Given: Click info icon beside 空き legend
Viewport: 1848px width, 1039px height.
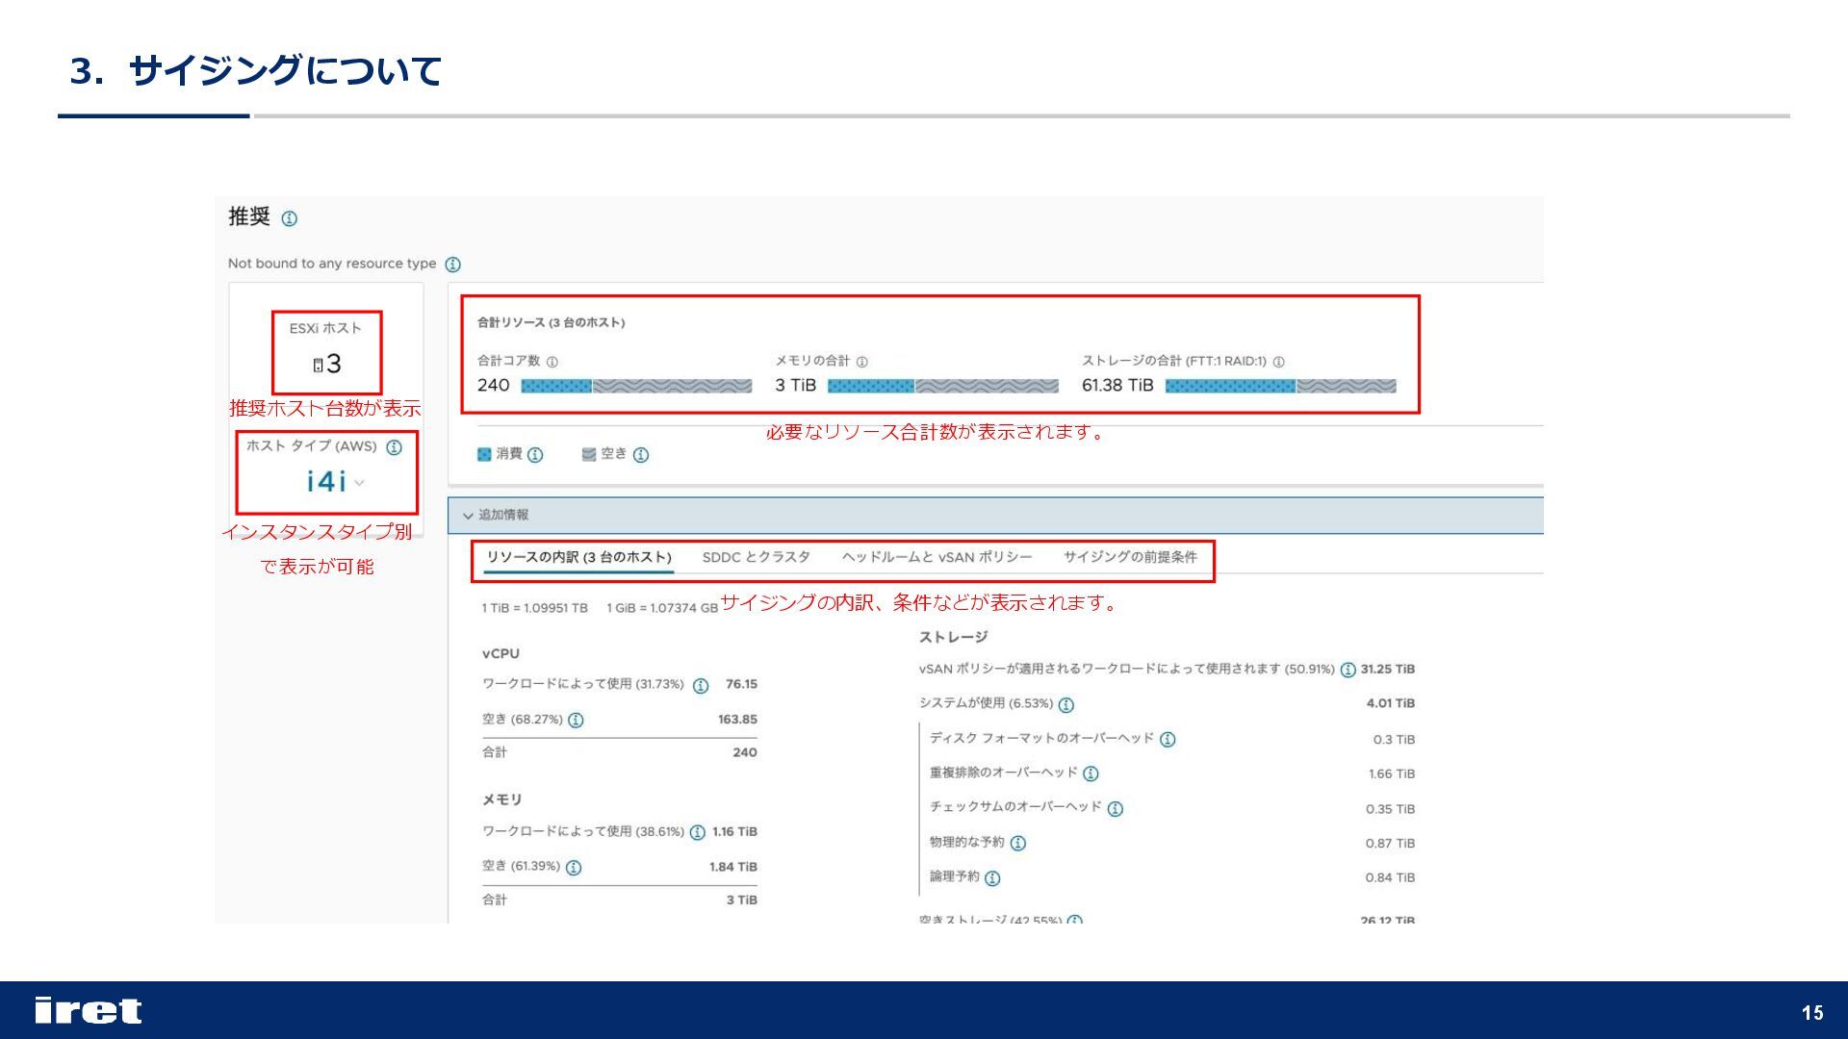Looking at the screenshot, I should (641, 455).
